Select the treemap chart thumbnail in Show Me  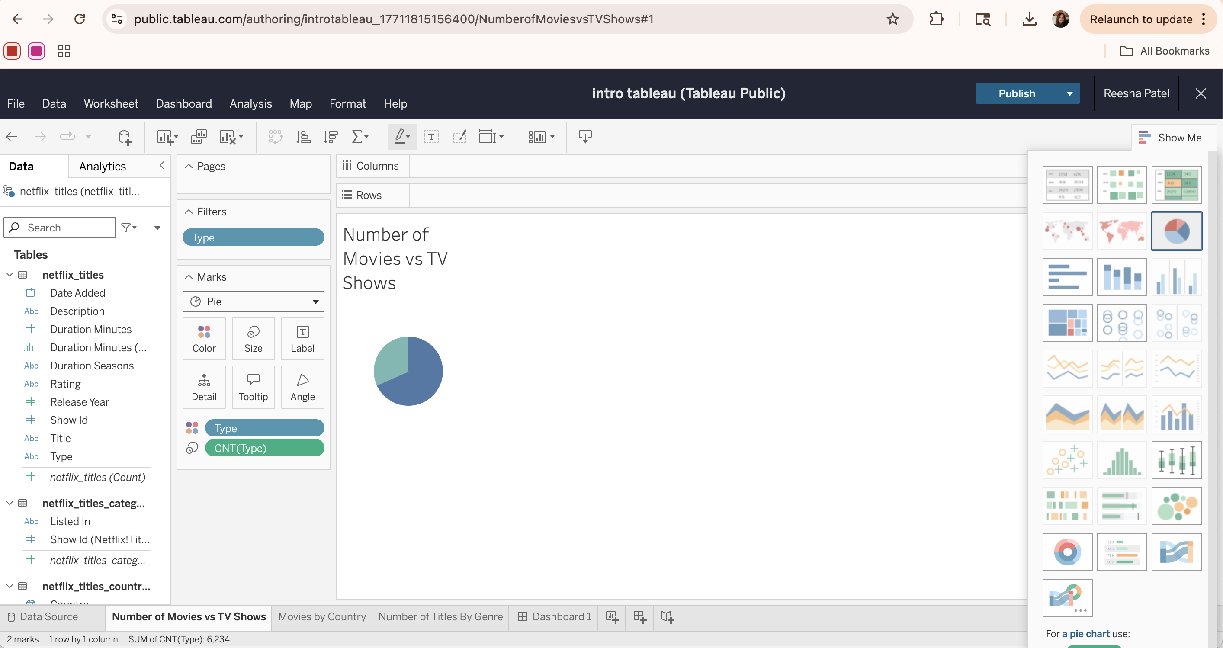click(x=1067, y=323)
